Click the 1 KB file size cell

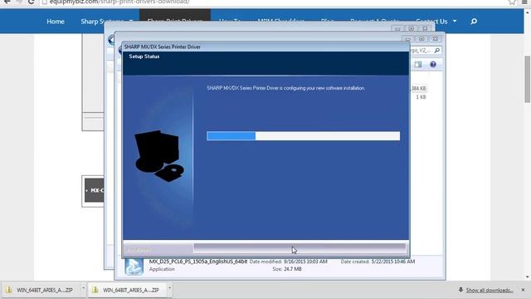pos(421,97)
